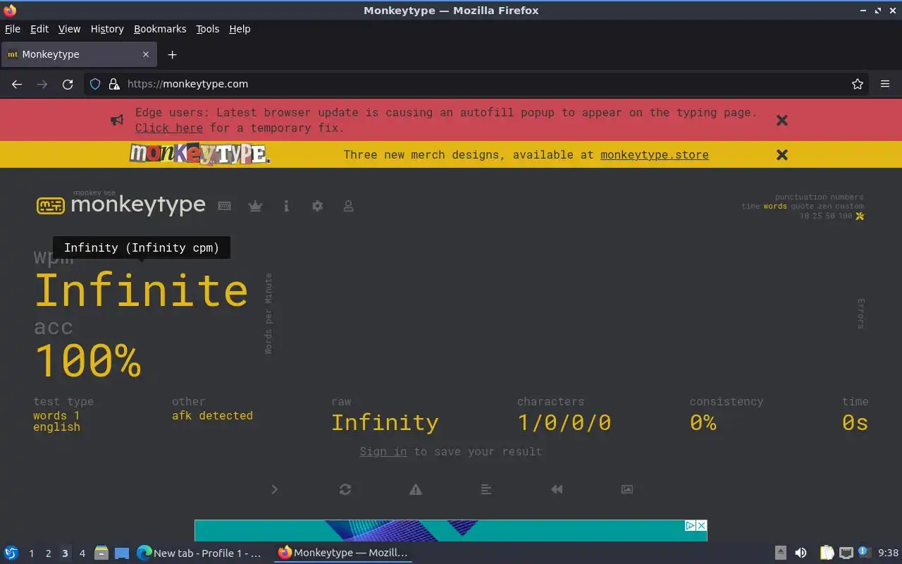Image resolution: width=902 pixels, height=564 pixels.
Task: Click the custom word count tools icon
Action: click(x=860, y=216)
